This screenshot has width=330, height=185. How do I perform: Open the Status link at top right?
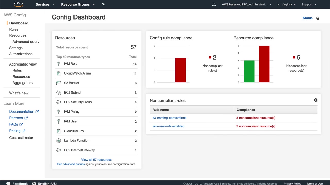coord(307,18)
